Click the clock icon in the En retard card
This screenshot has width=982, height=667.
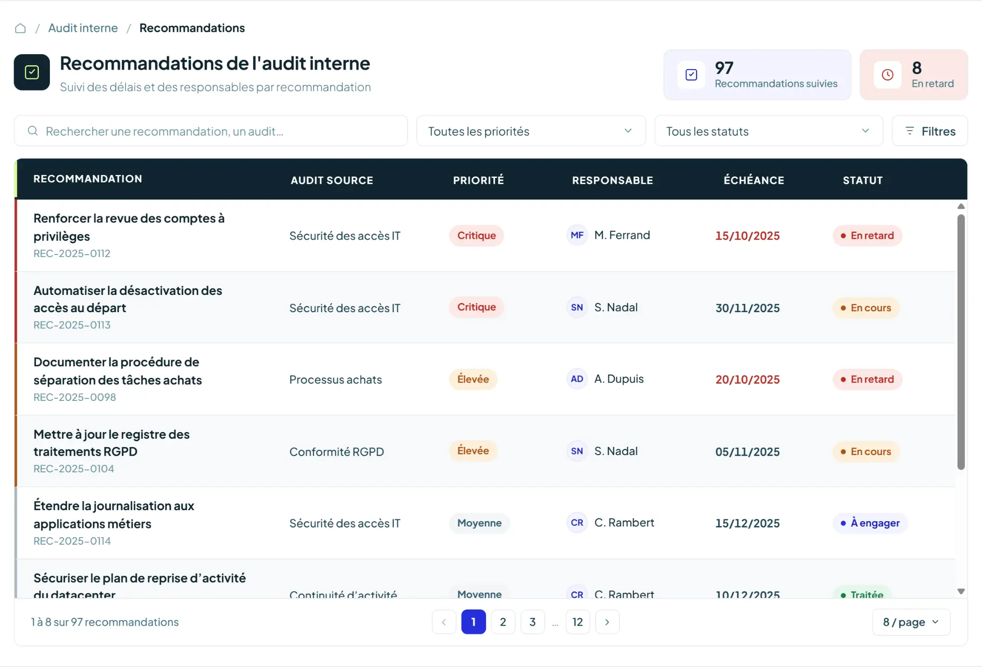888,75
